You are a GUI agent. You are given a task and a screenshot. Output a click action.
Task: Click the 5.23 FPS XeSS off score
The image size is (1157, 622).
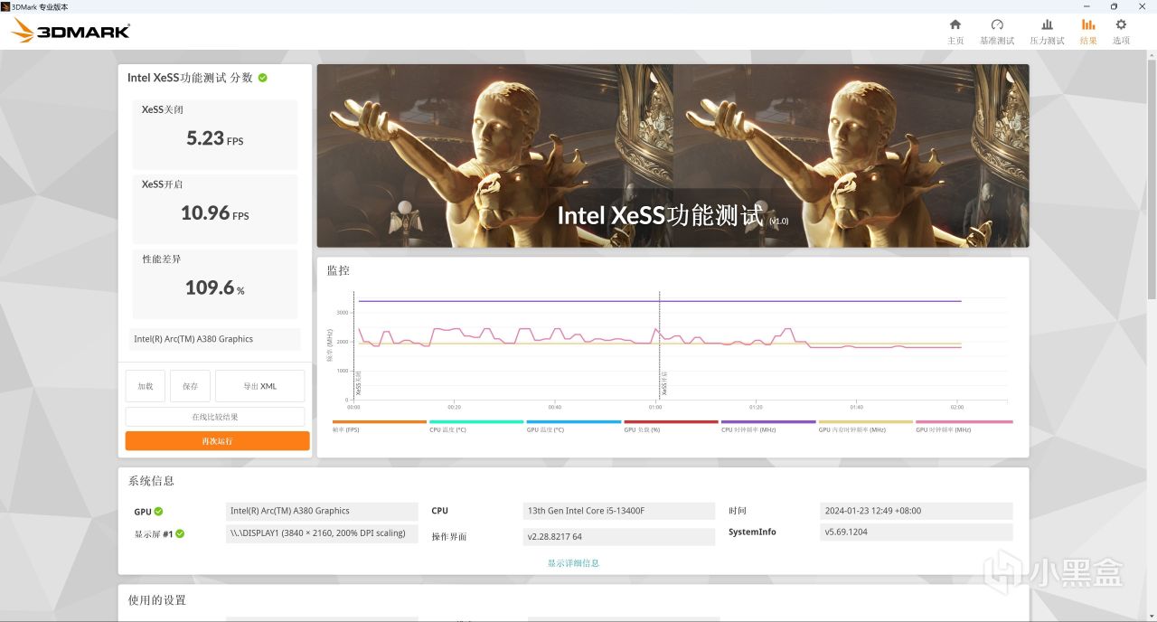[x=215, y=138]
